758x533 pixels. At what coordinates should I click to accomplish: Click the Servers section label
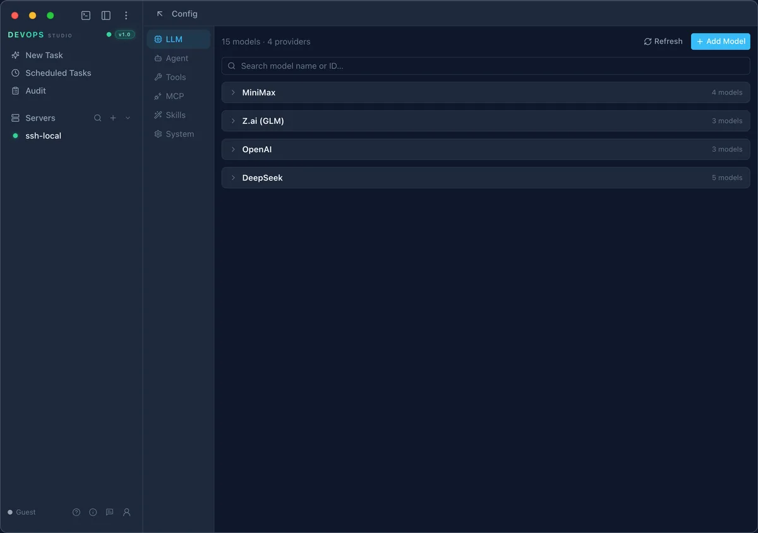(x=40, y=118)
